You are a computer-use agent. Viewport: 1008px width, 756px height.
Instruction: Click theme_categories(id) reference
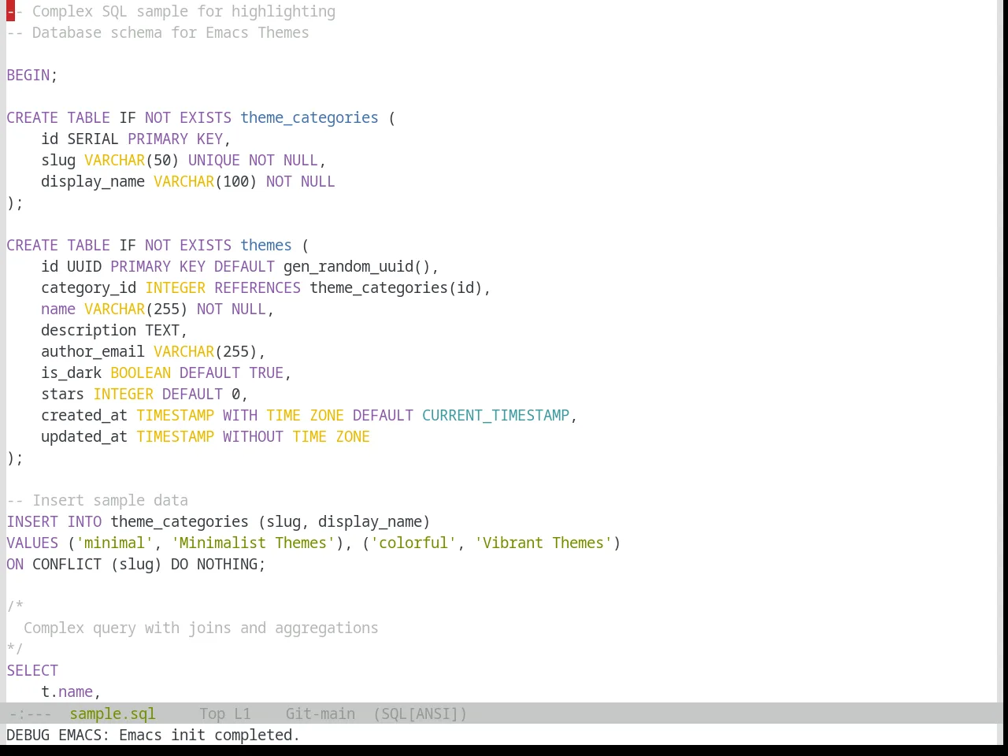pyautogui.click(x=396, y=287)
